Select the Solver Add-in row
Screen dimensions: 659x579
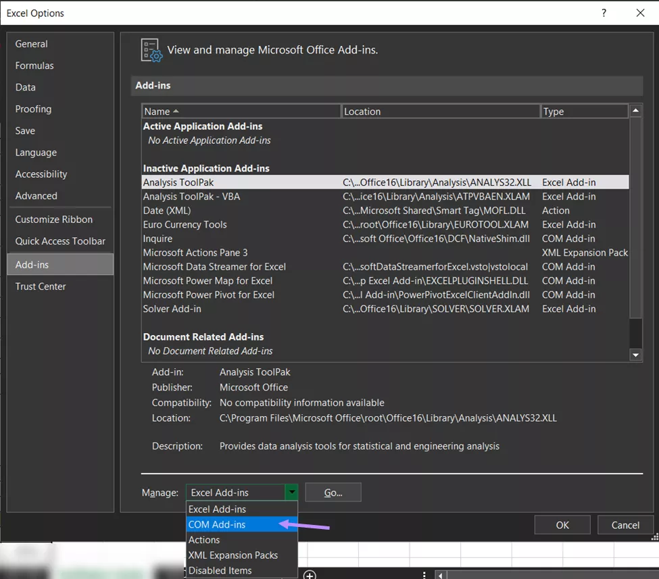pos(172,309)
